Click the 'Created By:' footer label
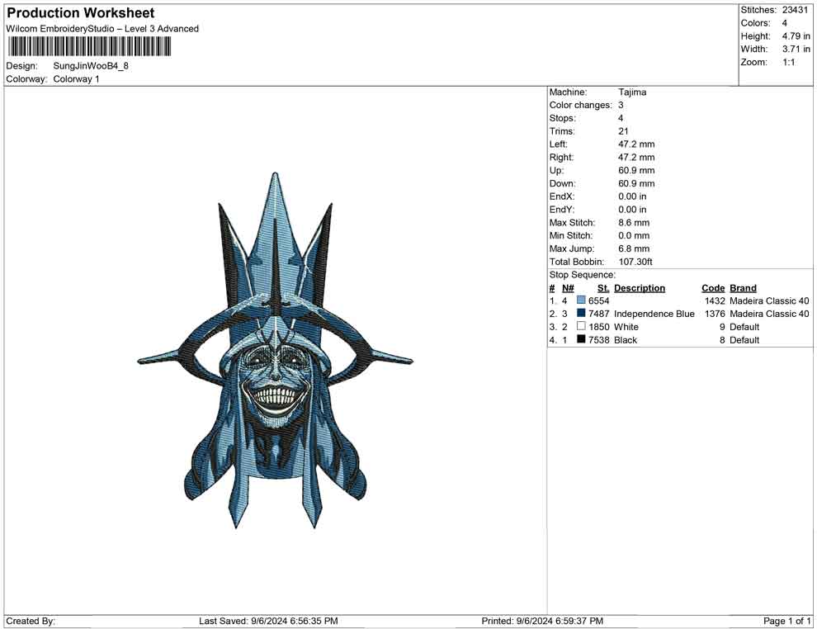 click(31, 621)
